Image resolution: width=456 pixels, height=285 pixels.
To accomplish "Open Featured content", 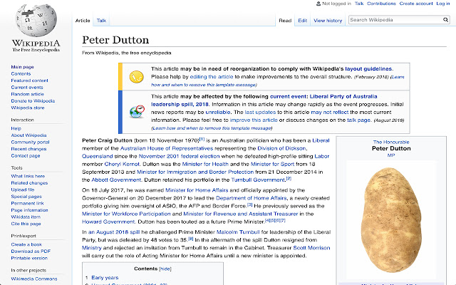I will pos(29,81).
